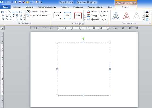Select the right block arrow shape

tap(13, 16)
